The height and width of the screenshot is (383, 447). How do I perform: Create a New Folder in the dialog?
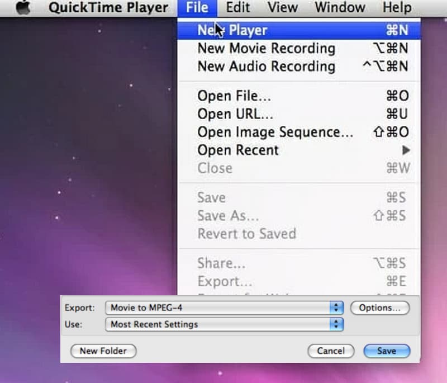tap(103, 351)
